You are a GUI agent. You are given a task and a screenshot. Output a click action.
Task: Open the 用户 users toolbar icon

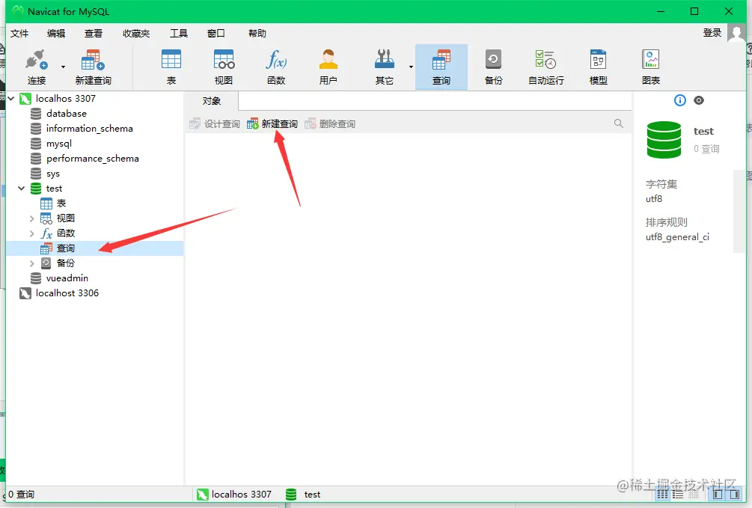coord(328,67)
